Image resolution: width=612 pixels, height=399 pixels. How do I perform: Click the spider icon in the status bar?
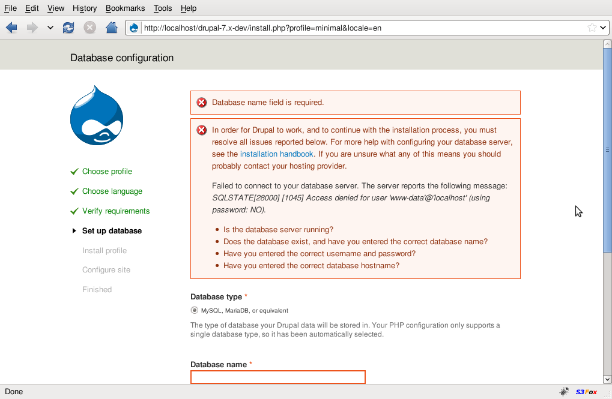[x=564, y=392]
